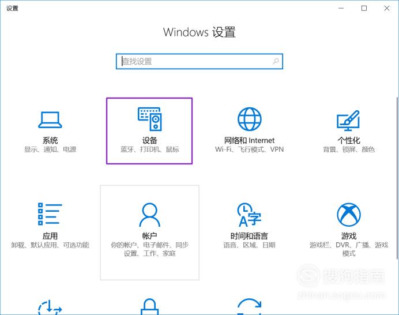Open the 个性化 paintbrush icon
Image resolution: width=399 pixels, height=315 pixels.
(x=348, y=120)
